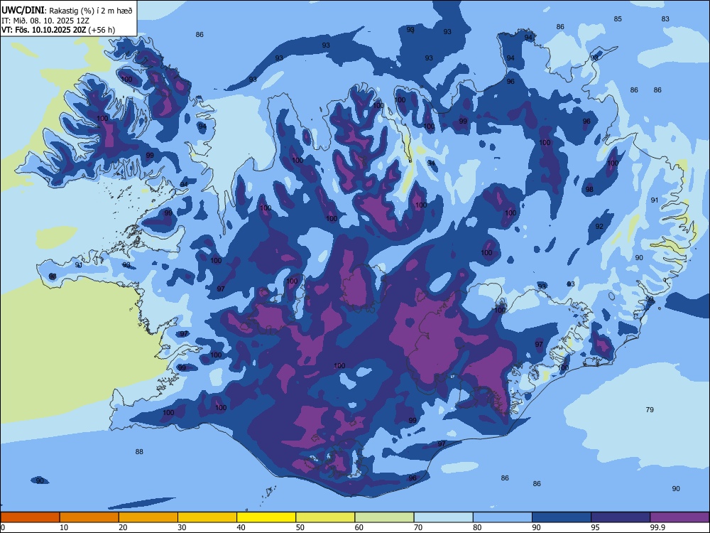Pick the pale yellow 50–60 legend swatch

click(x=325, y=517)
